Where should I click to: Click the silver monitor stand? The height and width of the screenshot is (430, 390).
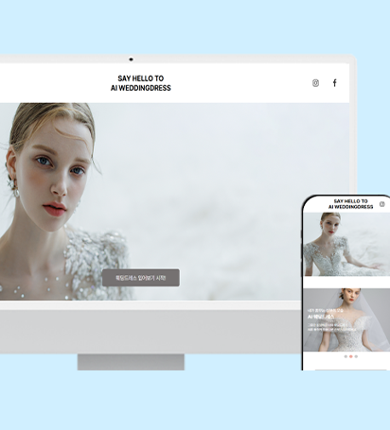tap(131, 362)
